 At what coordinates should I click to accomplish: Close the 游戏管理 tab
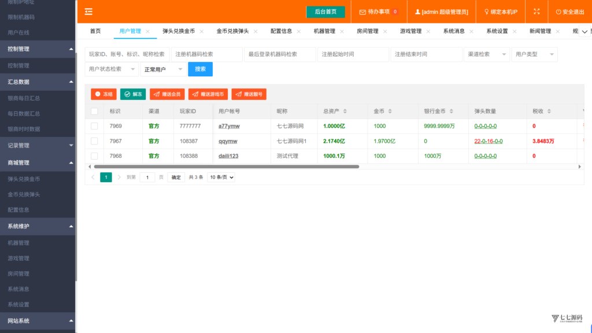tap(428, 31)
